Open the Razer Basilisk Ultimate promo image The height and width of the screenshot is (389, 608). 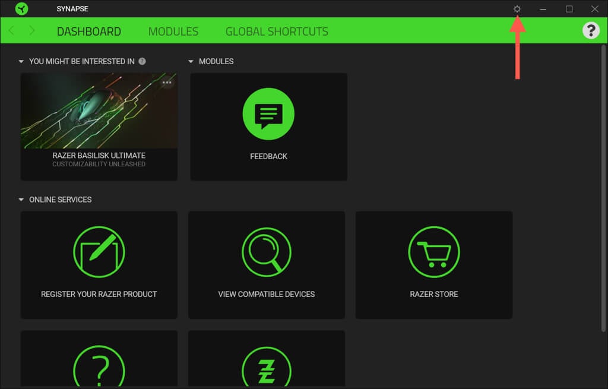(99, 110)
